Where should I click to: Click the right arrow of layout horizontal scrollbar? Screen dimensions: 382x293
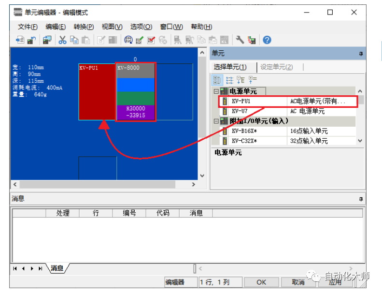(x=194, y=184)
